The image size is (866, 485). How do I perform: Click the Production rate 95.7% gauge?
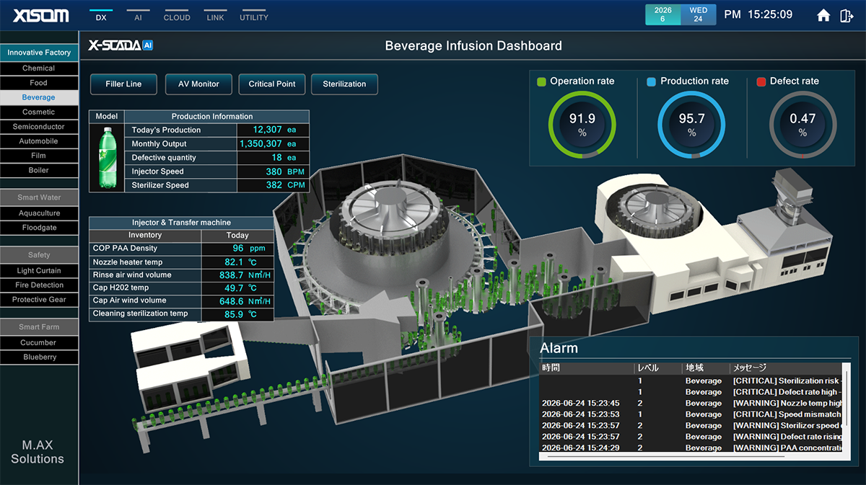(692, 124)
